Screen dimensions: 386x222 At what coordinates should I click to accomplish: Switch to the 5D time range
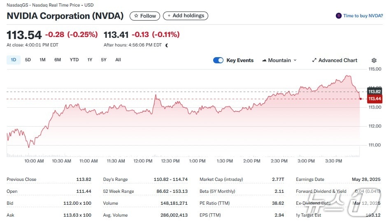click(x=28, y=60)
